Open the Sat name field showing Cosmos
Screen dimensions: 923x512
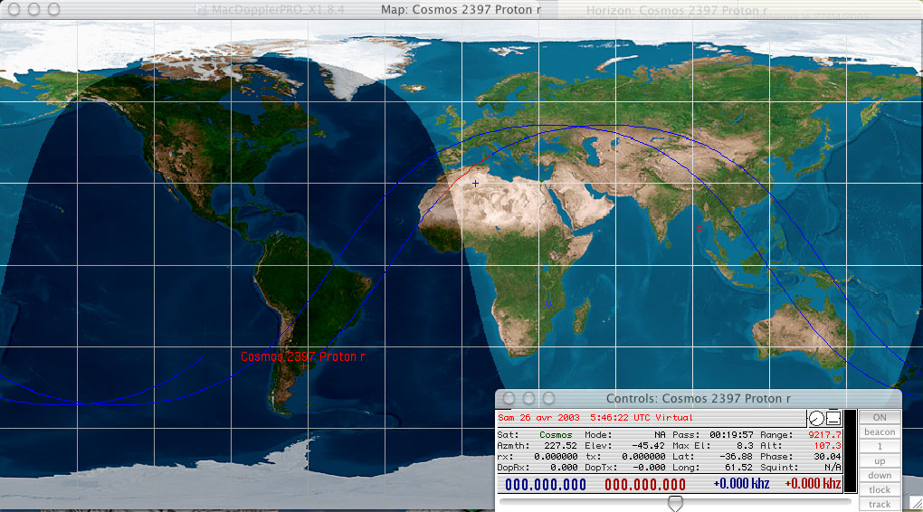(x=556, y=435)
